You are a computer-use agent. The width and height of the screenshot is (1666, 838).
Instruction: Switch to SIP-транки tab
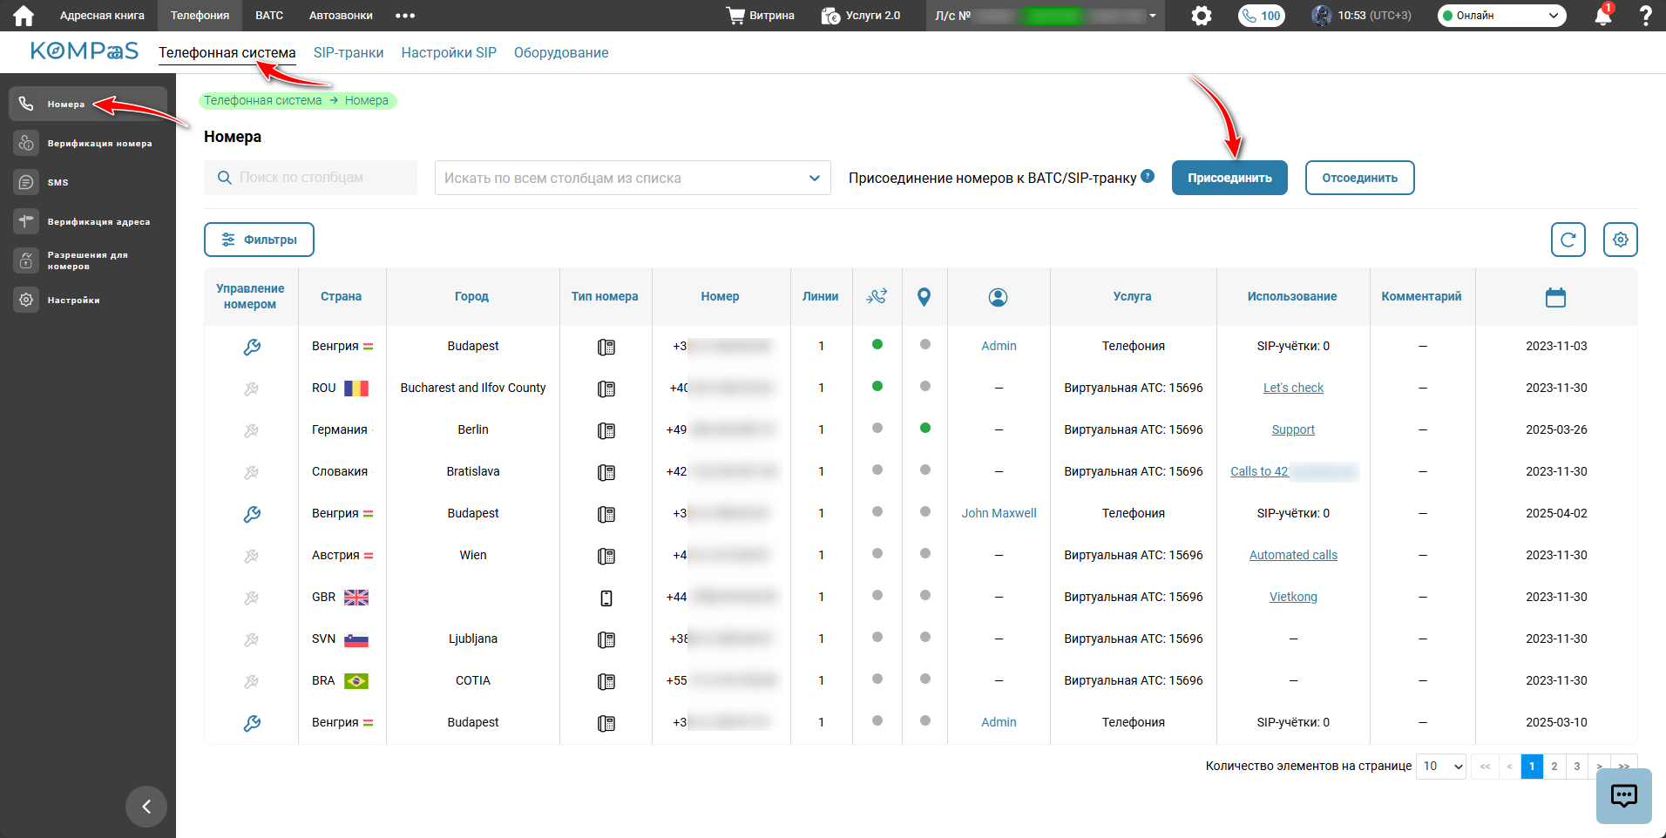(x=349, y=53)
